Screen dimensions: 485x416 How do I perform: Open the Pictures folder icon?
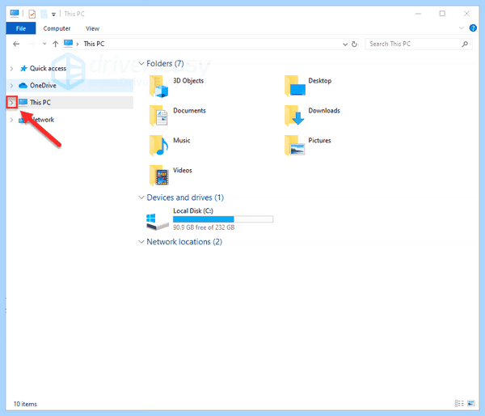click(295, 145)
